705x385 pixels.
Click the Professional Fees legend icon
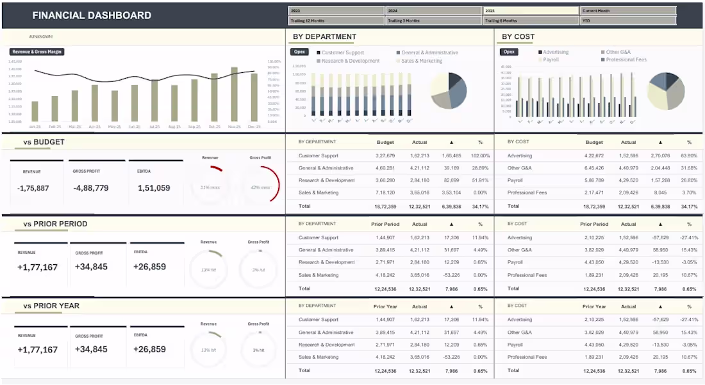[x=602, y=60]
